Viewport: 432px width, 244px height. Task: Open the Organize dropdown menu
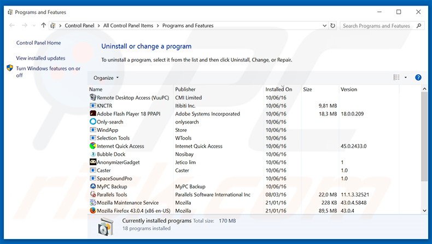pos(106,78)
